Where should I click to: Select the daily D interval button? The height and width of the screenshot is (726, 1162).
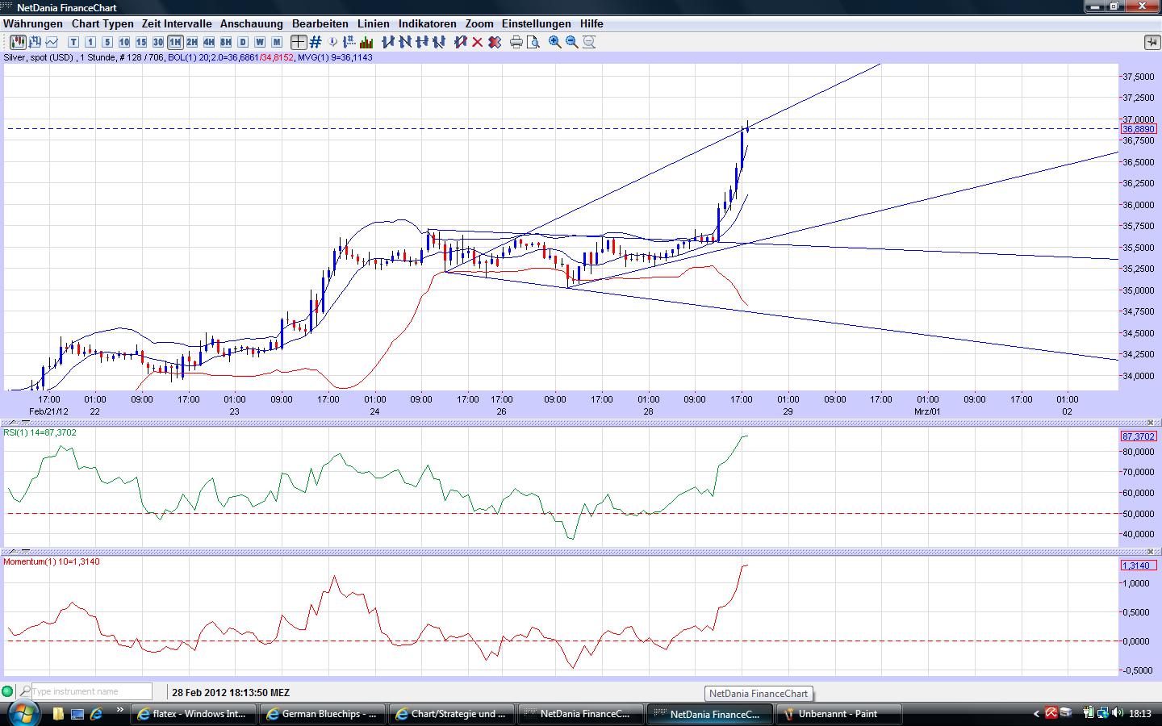point(243,42)
